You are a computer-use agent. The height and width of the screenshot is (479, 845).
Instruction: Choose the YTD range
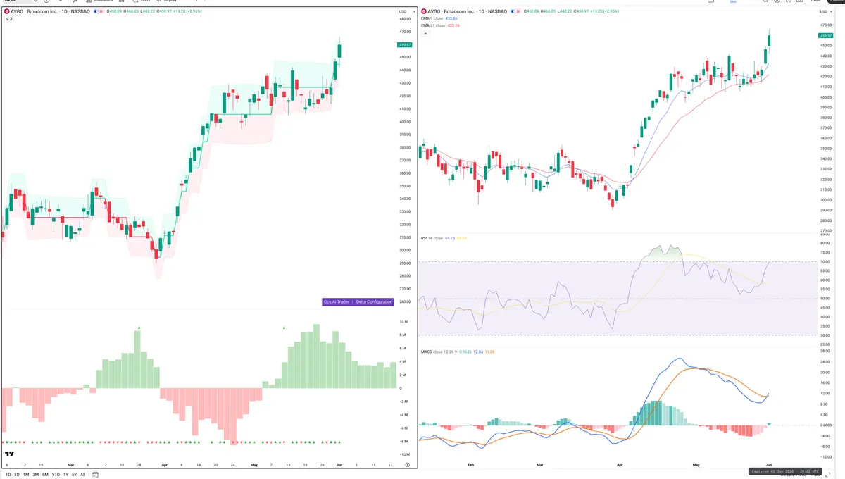click(56, 475)
